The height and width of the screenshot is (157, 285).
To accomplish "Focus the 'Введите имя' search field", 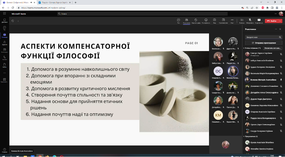I will point(262,37).
